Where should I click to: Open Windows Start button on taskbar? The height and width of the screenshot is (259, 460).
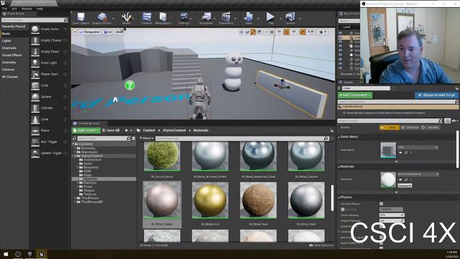6,254
